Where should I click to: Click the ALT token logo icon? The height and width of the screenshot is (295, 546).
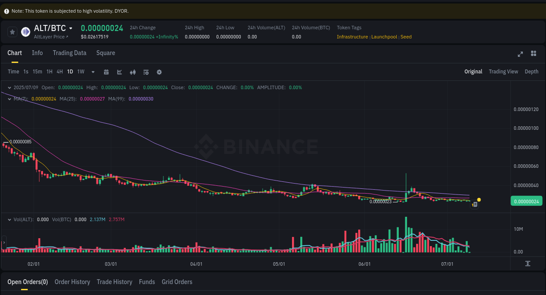point(25,31)
